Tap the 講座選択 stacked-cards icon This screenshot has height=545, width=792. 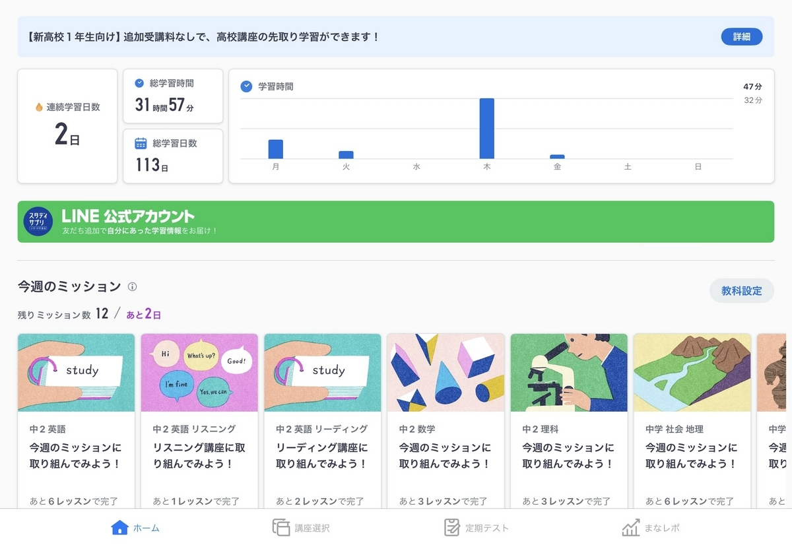(281, 527)
